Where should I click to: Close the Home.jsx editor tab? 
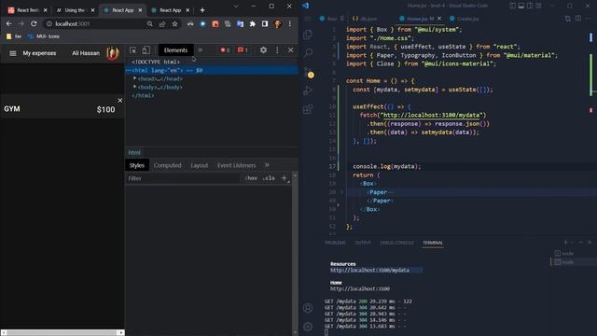point(439,19)
